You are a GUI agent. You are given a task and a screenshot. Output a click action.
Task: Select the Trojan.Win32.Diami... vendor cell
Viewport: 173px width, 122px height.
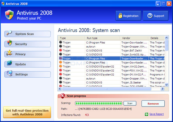click(134, 66)
